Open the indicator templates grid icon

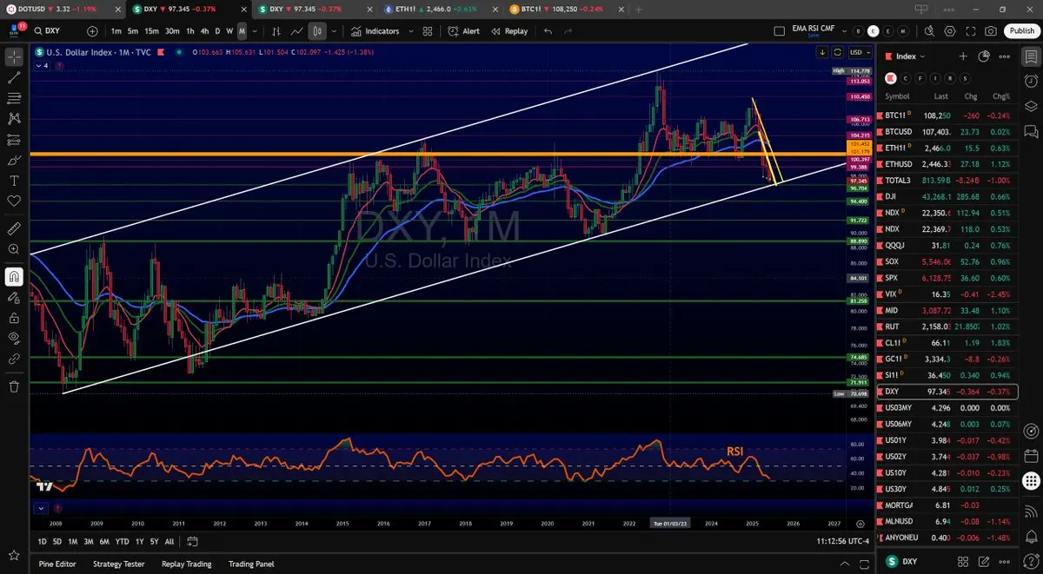click(428, 31)
